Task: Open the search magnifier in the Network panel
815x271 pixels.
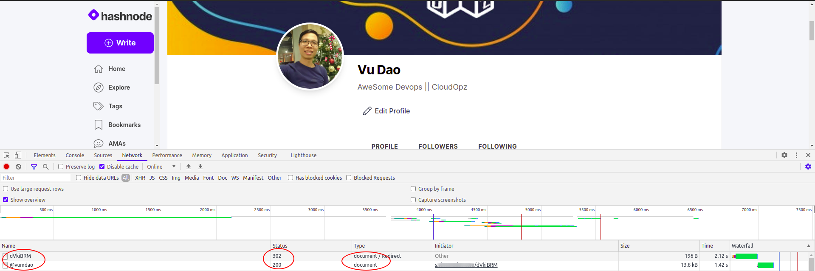Action: 46,167
